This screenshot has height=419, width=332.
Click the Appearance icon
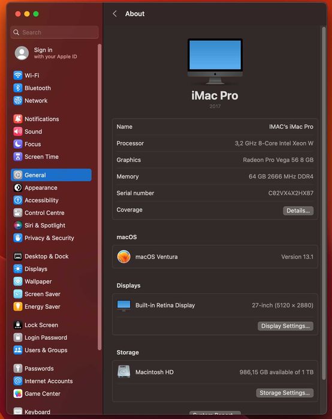point(18,188)
